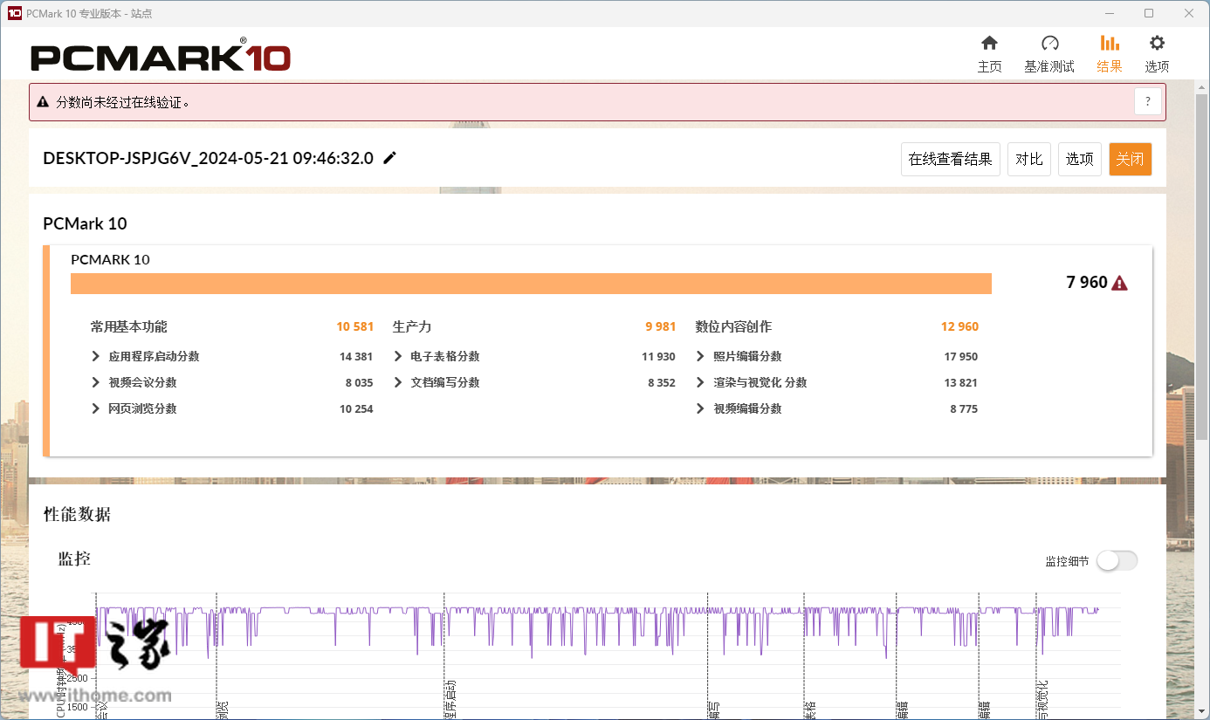The width and height of the screenshot is (1210, 720).
Task: Click the vertical scrollbar on the right
Action: 1202,349
